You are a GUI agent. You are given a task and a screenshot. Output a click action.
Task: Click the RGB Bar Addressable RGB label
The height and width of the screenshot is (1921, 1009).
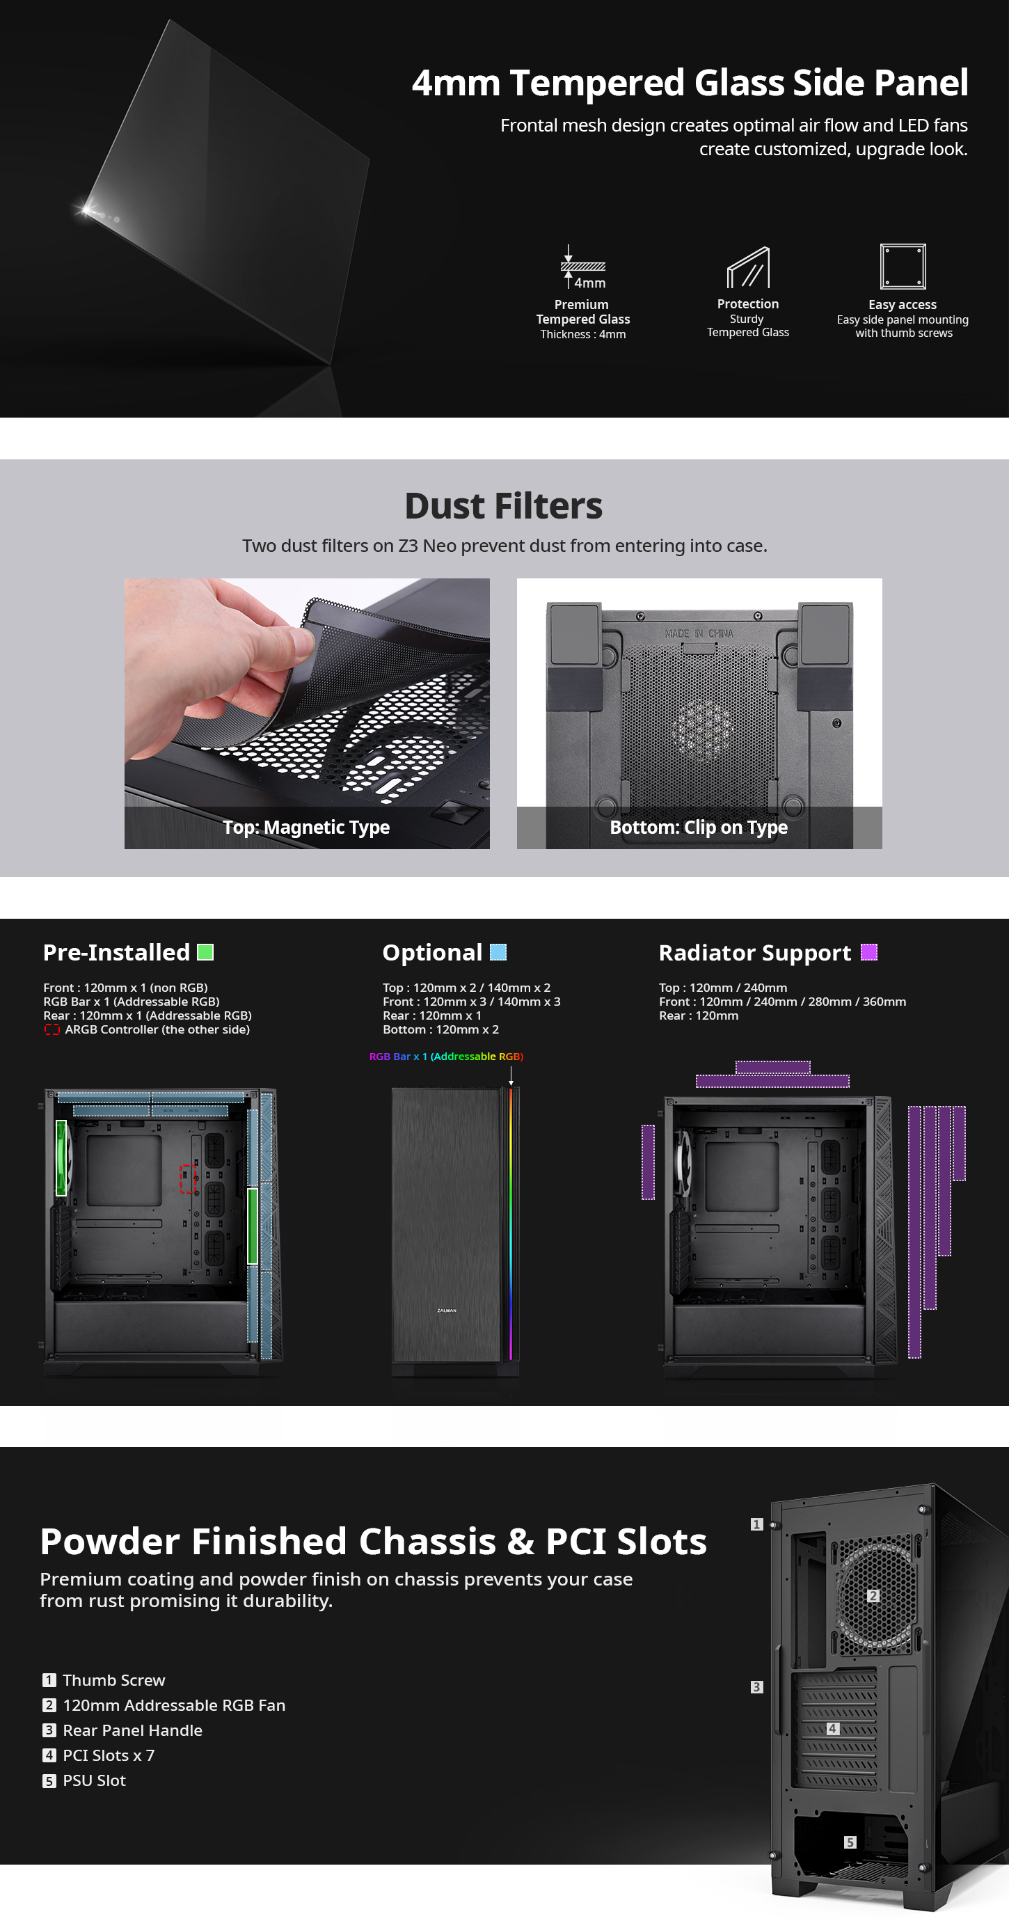(446, 1057)
